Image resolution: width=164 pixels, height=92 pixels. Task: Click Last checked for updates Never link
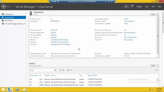[x=126, y=24]
